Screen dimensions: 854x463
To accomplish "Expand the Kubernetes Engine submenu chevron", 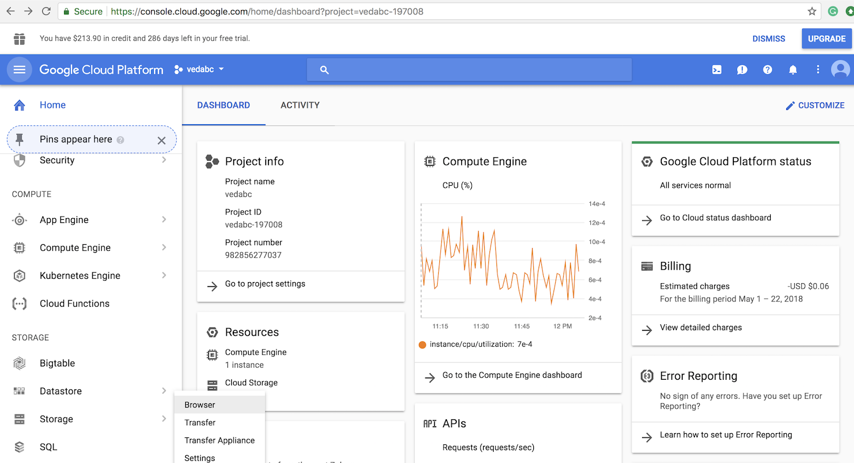I will 164,275.
